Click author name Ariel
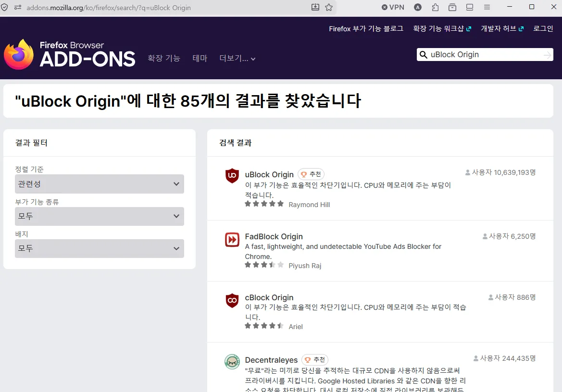Image resolution: width=562 pixels, height=392 pixels. [296, 327]
